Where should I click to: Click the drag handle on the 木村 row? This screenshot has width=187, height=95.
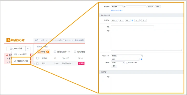(x=34, y=64)
